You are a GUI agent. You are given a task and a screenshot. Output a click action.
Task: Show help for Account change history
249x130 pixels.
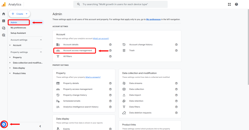tap(176, 45)
